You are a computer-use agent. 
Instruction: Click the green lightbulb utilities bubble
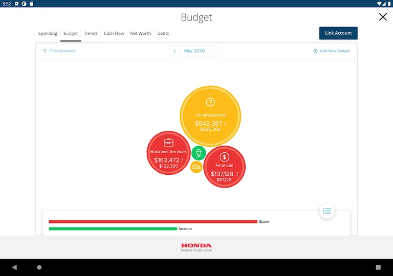tap(199, 152)
